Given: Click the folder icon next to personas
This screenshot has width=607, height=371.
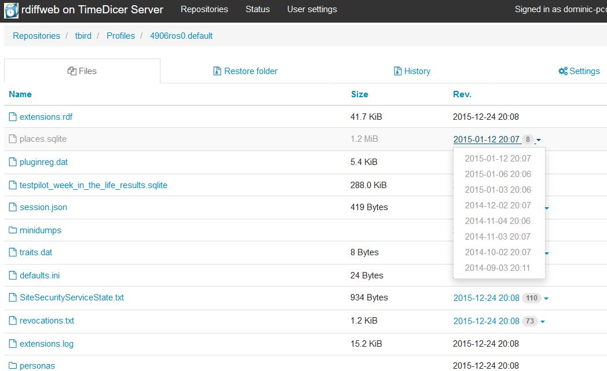Looking at the screenshot, I should point(12,366).
